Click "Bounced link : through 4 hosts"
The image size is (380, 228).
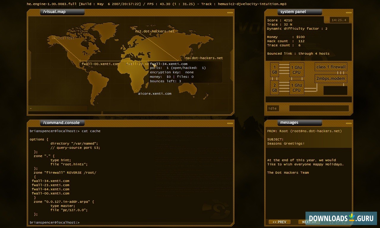[x=298, y=54]
